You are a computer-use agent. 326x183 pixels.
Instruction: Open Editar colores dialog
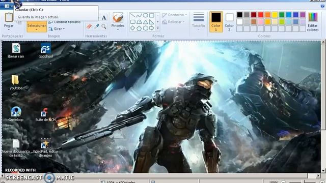click(x=312, y=22)
